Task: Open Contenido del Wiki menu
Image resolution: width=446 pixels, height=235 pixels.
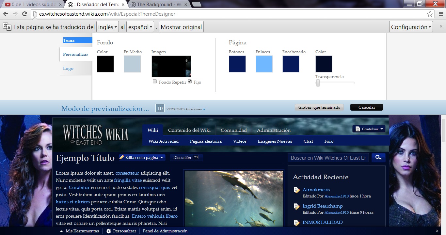Action: [189, 130]
